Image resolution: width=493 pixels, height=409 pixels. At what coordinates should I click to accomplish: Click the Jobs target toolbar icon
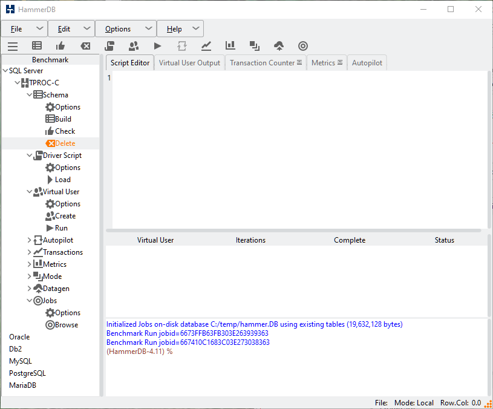(x=303, y=46)
